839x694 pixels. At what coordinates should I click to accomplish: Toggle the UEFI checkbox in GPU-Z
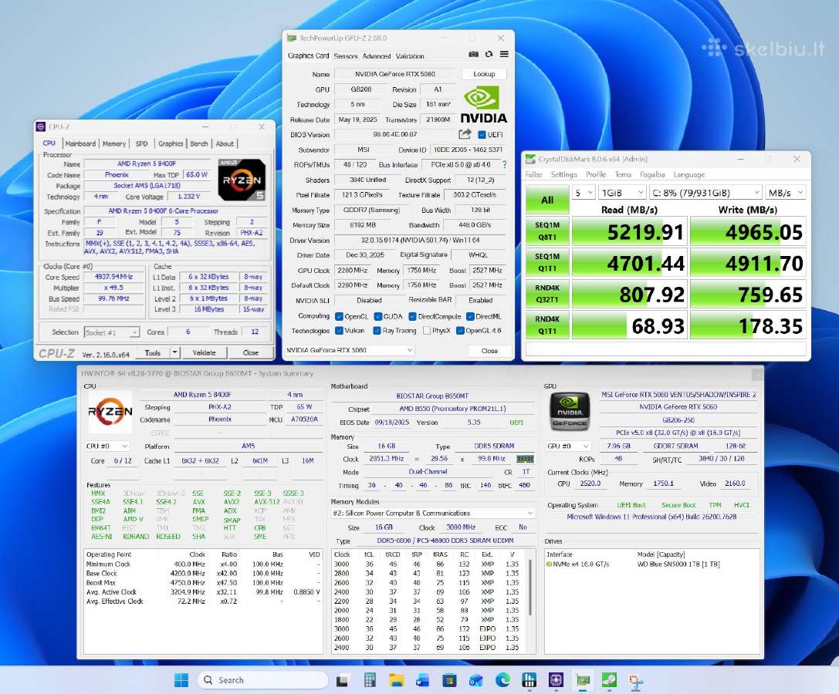click(482, 135)
